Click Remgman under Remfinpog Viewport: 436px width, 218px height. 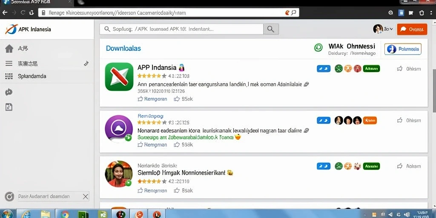coord(152,145)
